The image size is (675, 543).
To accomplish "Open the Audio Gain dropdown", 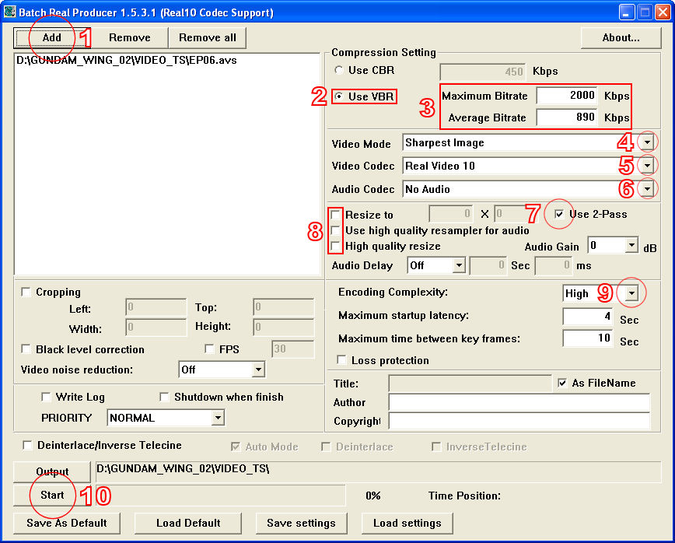I will click(x=631, y=246).
